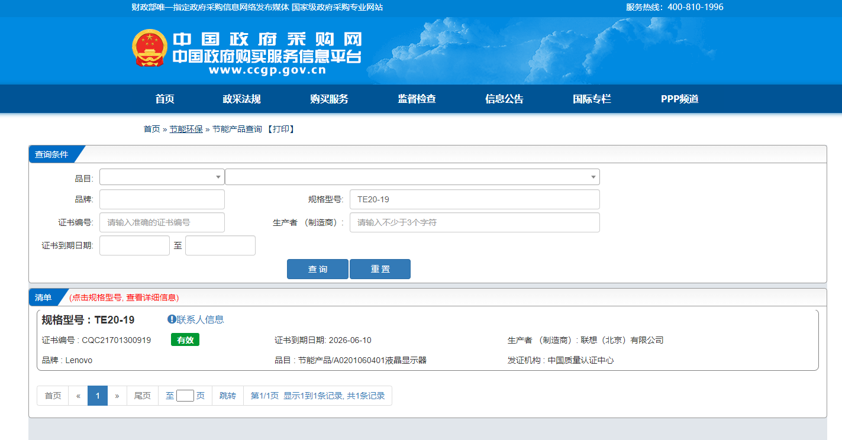842x440 pixels.
Task: Click the 查询 search button
Action: click(x=317, y=268)
